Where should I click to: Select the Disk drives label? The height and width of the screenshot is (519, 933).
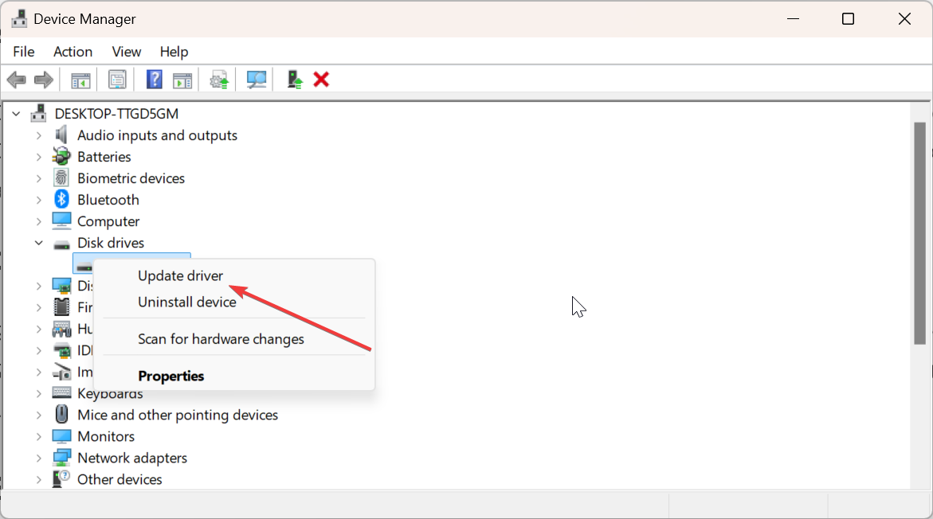click(x=111, y=243)
